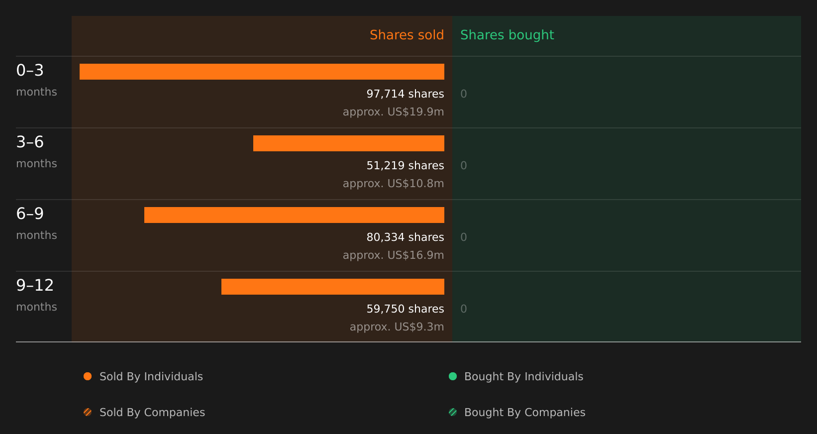Click the 0–3 row label
This screenshot has height=434, width=817.
[x=30, y=70]
